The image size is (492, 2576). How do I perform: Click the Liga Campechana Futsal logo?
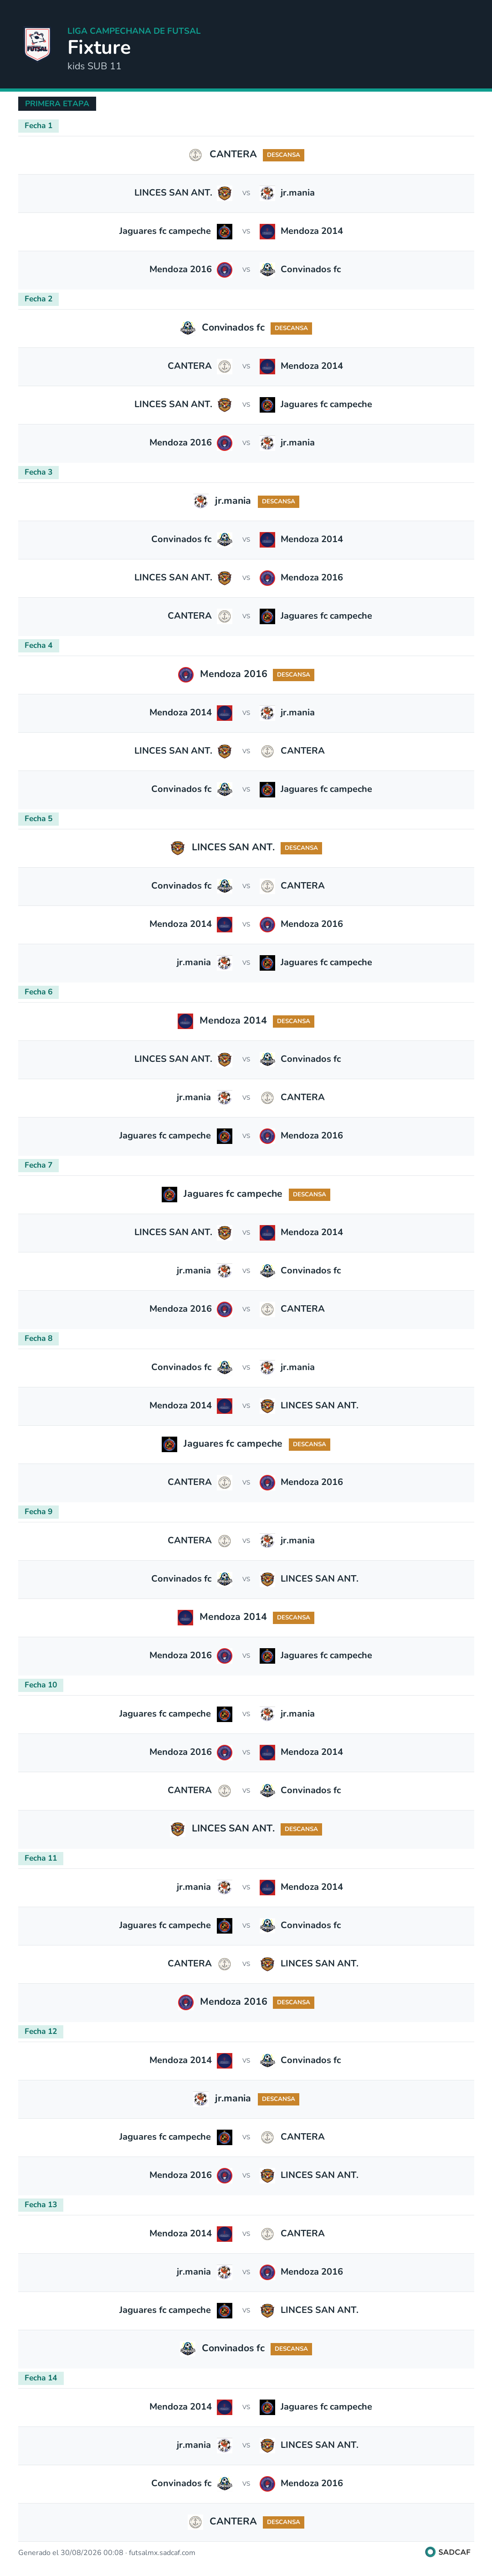pyautogui.click(x=37, y=45)
